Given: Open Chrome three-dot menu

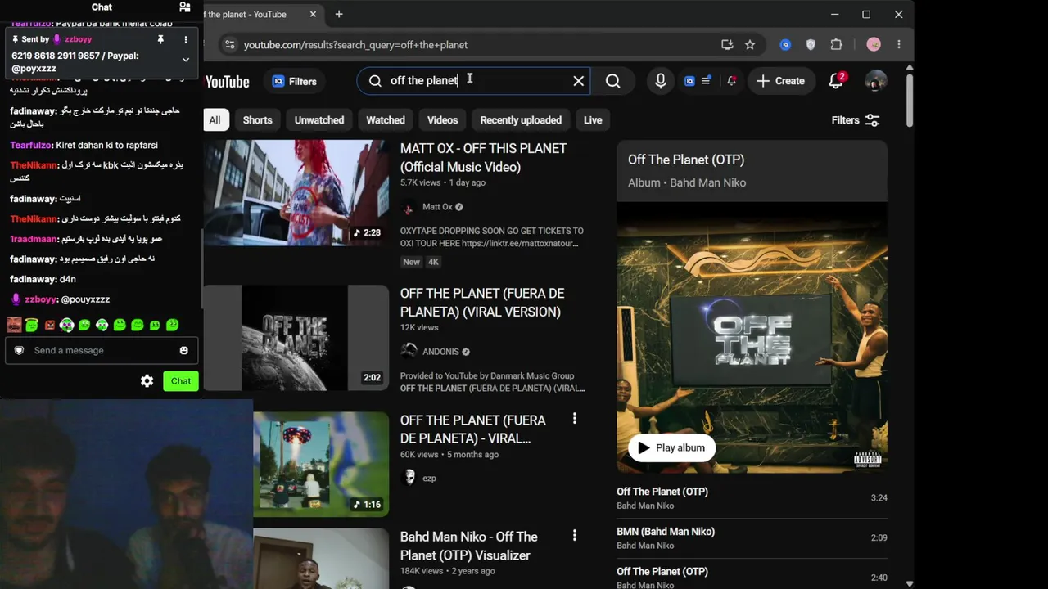Looking at the screenshot, I should pyautogui.click(x=899, y=45).
